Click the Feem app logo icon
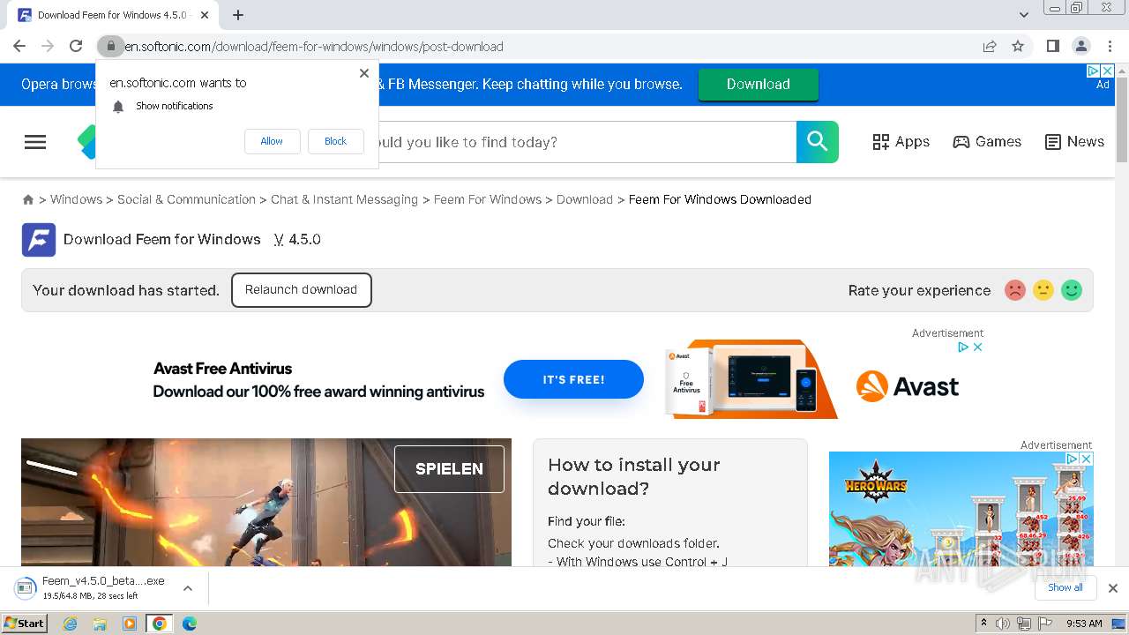 point(39,240)
